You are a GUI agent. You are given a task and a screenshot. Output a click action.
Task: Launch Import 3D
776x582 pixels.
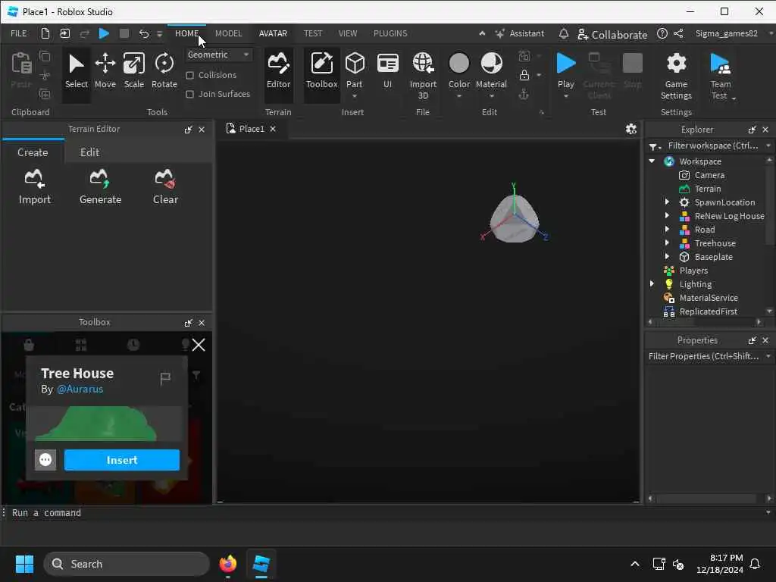point(423,75)
